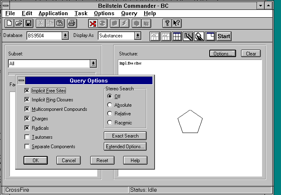The height and width of the screenshot is (195, 281).
Task: Click the Extended Options button
Action: pos(125,147)
